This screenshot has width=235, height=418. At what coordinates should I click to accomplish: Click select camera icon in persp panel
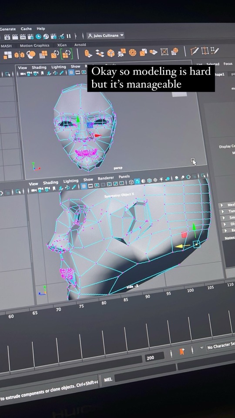(23, 74)
